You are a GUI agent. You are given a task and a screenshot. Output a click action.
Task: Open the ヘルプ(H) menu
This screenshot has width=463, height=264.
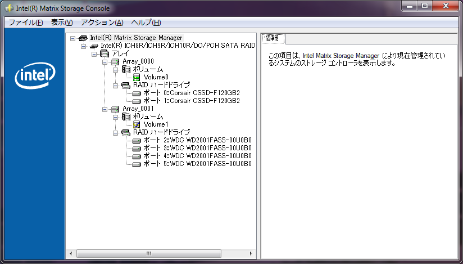[x=146, y=23]
